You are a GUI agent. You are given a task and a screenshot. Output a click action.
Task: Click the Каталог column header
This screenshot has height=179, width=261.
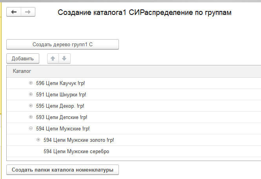(x=22, y=71)
